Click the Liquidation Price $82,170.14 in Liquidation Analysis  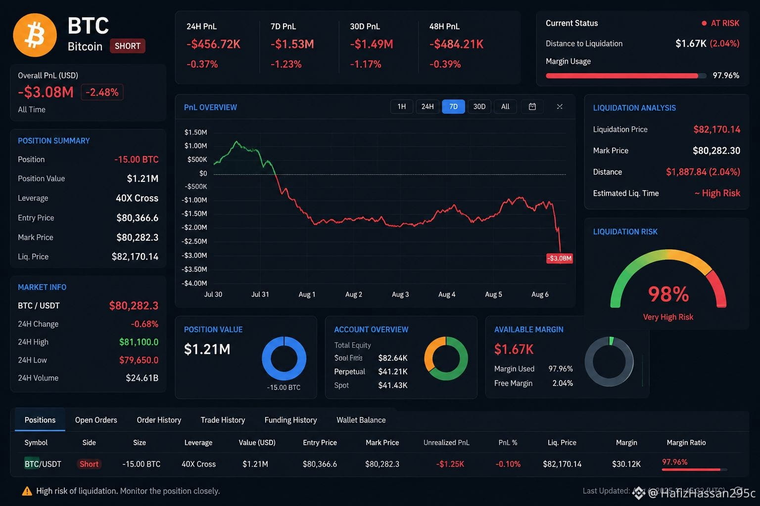pos(717,129)
